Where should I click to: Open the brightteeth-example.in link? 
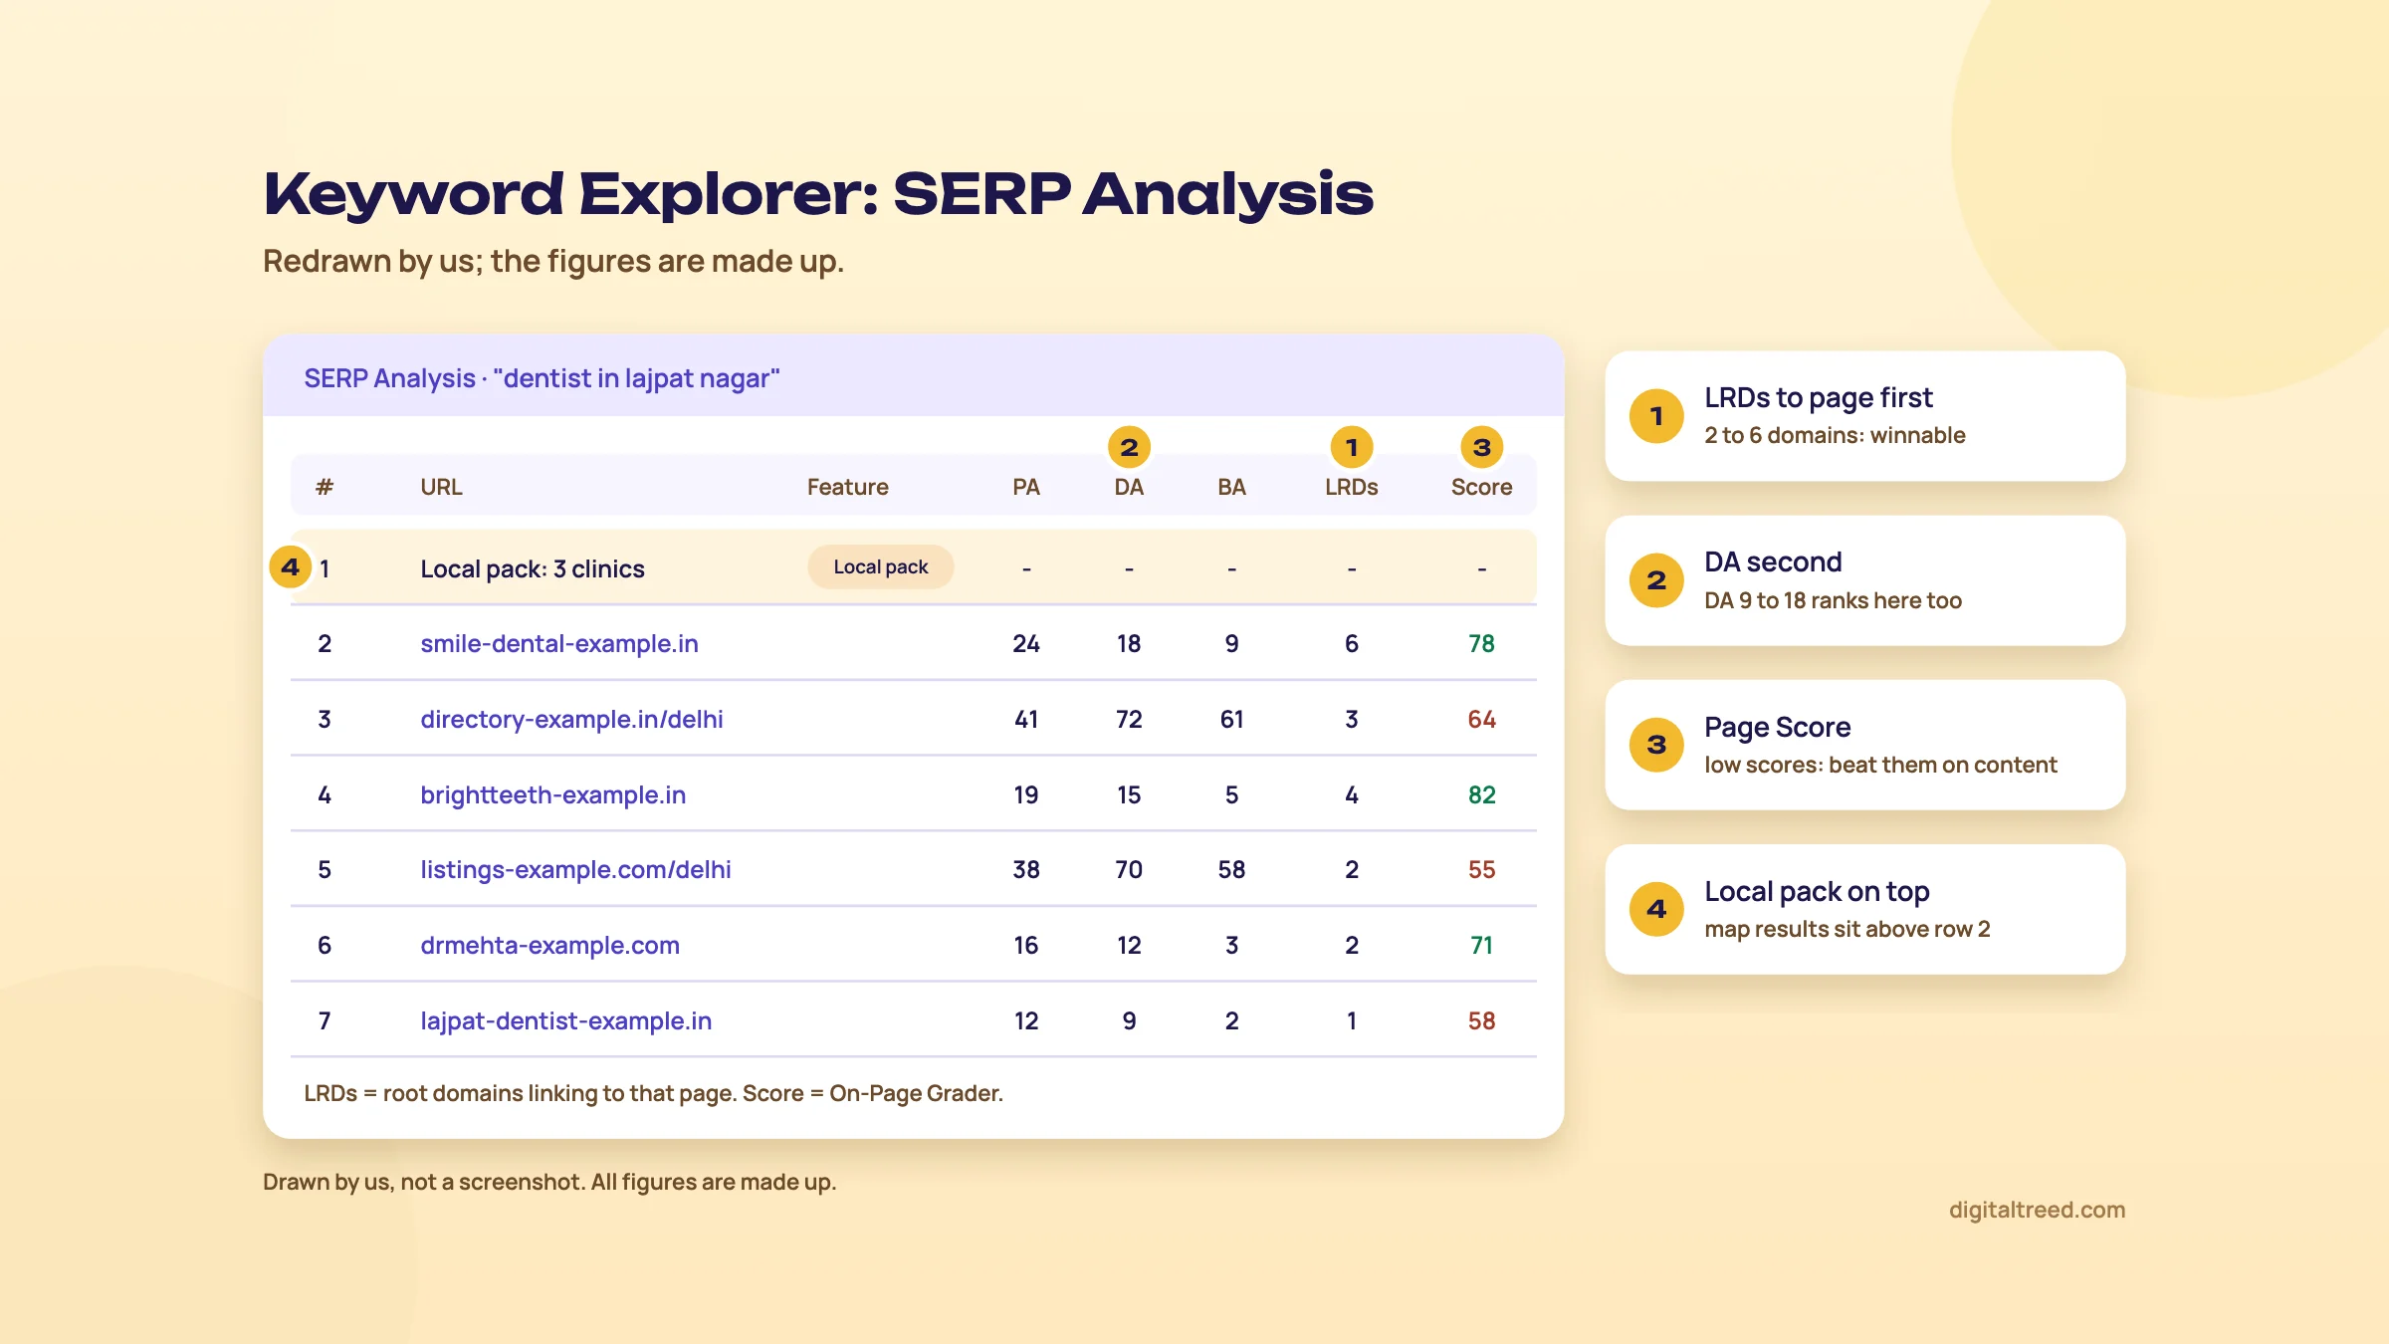click(x=552, y=794)
